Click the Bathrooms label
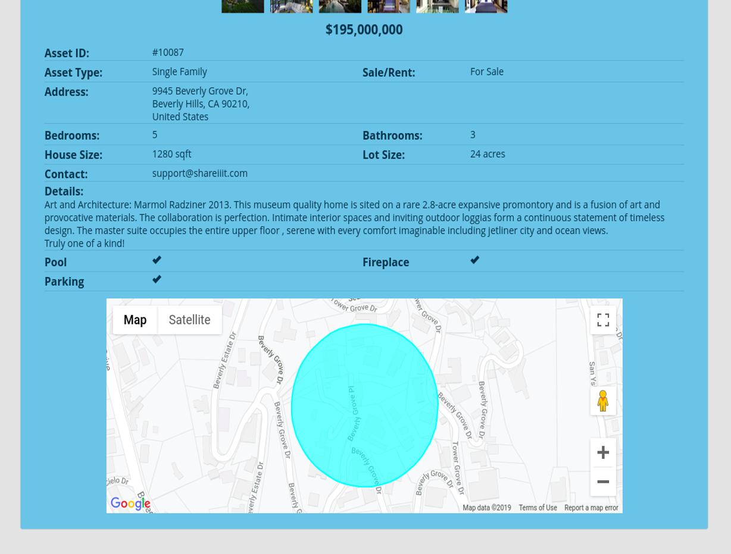 click(392, 136)
